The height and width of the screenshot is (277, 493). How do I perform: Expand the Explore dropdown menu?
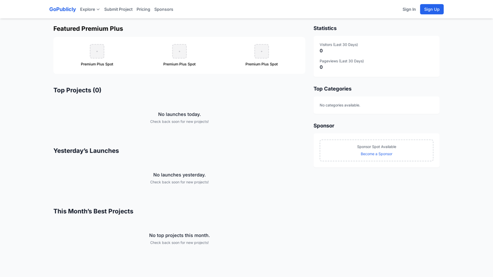[89, 9]
